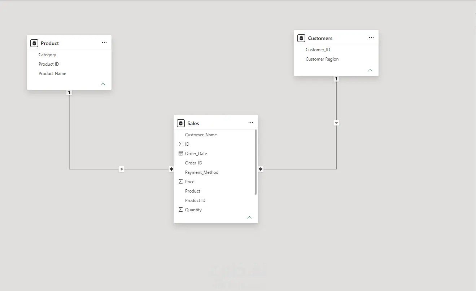Click the Order_Date calendar field icon
476x291 pixels.
click(x=181, y=153)
